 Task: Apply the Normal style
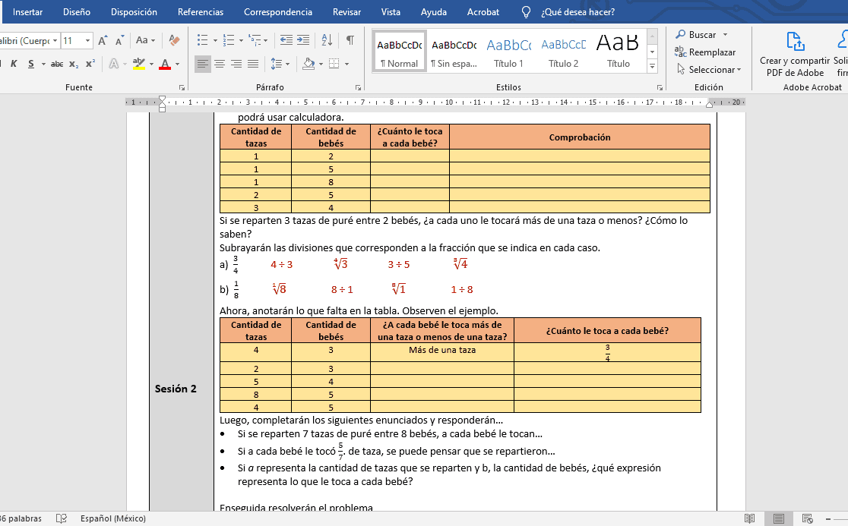[x=399, y=52]
